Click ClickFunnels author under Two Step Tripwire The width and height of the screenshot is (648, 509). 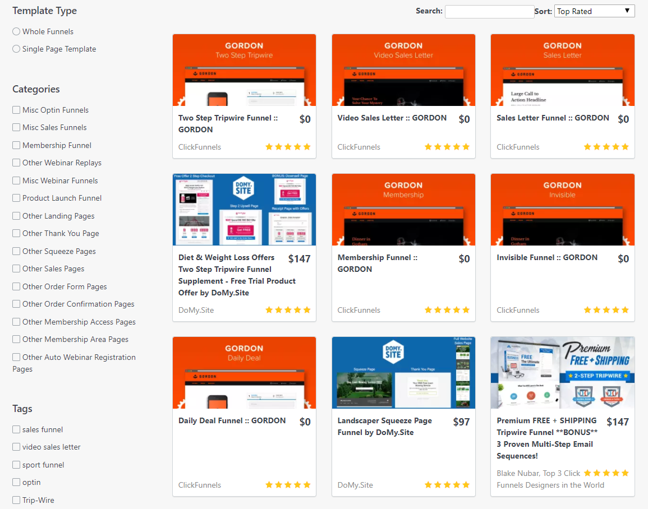coord(200,147)
